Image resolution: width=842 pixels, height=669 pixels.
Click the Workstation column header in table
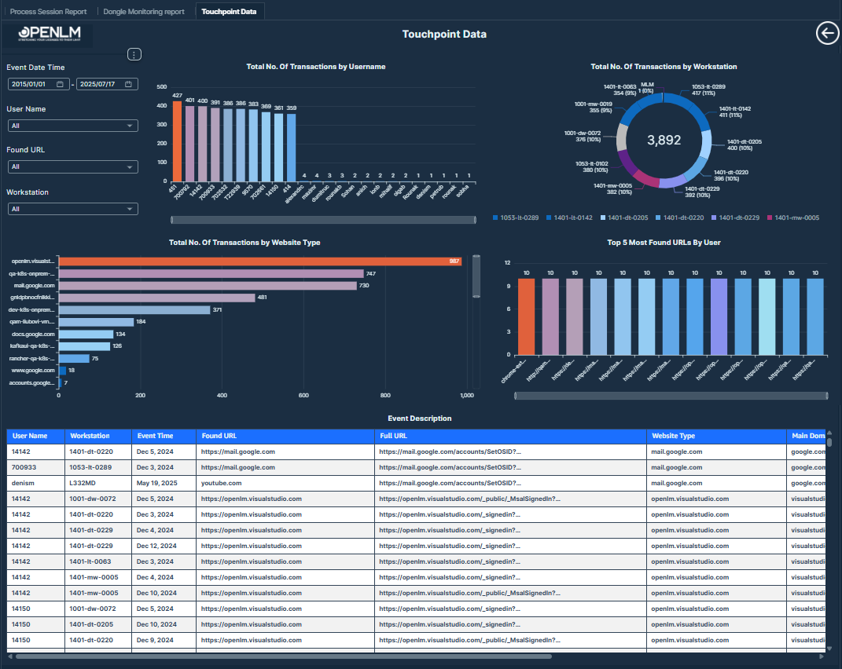[x=90, y=436]
